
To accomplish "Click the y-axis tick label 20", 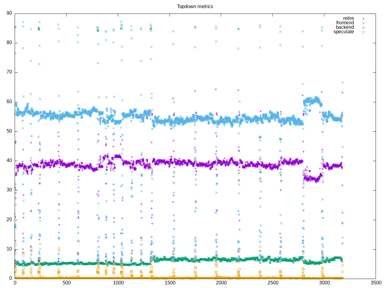I will pyautogui.click(x=9, y=220).
